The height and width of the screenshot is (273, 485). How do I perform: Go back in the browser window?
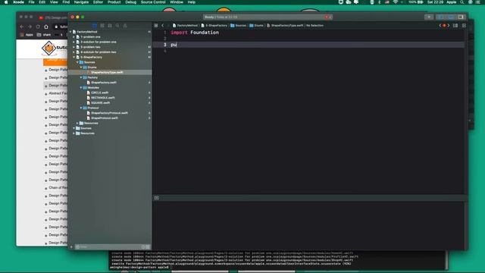22,27
